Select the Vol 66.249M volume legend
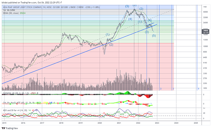 (x=9, y=10)
